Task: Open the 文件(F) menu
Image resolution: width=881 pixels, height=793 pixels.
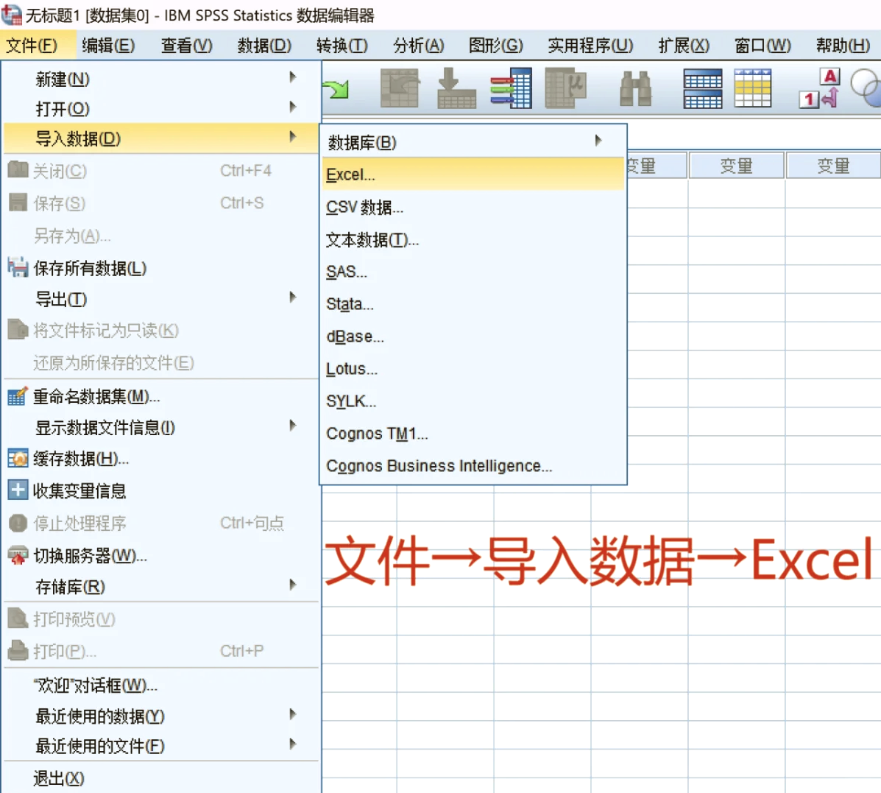Action: pyautogui.click(x=32, y=46)
